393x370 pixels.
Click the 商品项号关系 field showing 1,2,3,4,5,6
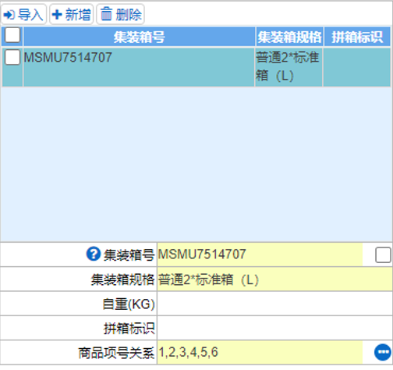point(260,352)
